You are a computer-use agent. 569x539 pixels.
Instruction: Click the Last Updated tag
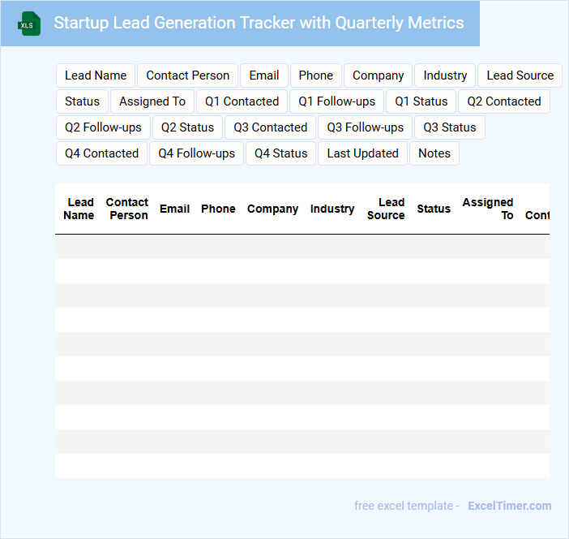click(362, 153)
